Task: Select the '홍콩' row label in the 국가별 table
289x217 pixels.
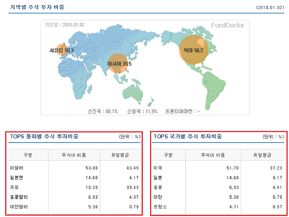Action: coord(158,187)
